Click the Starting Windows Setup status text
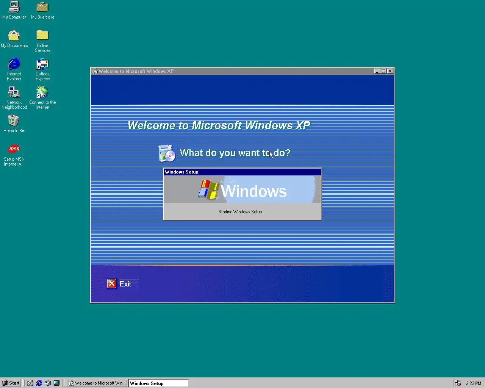The width and height of the screenshot is (485, 388). tap(242, 212)
